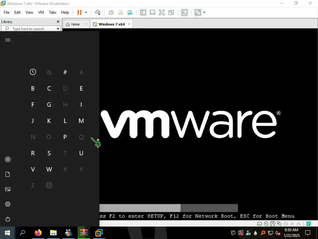
Task: Jump to apps starting with F
Action: click(x=33, y=105)
